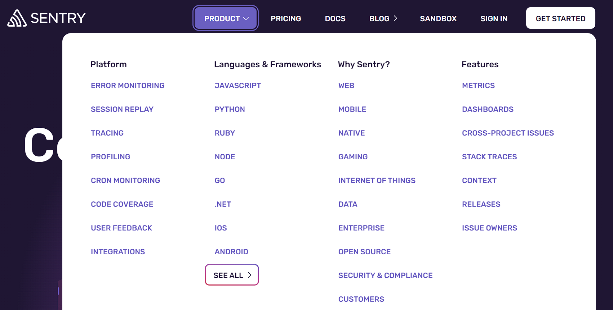
Task: Select the Data link
Action: (x=348, y=204)
